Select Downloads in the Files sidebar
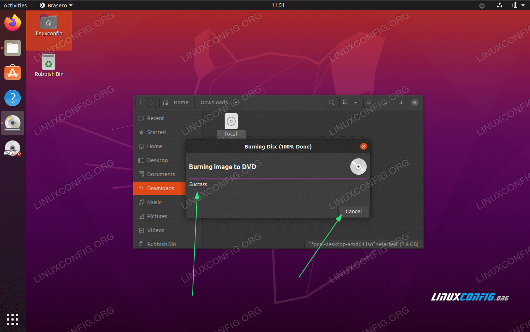This screenshot has height=332, width=530. point(160,188)
